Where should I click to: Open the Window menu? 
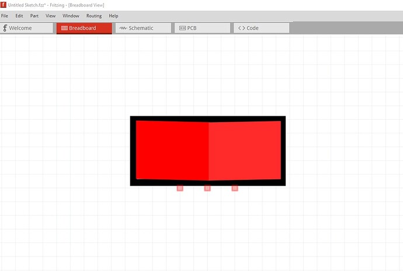coord(71,16)
